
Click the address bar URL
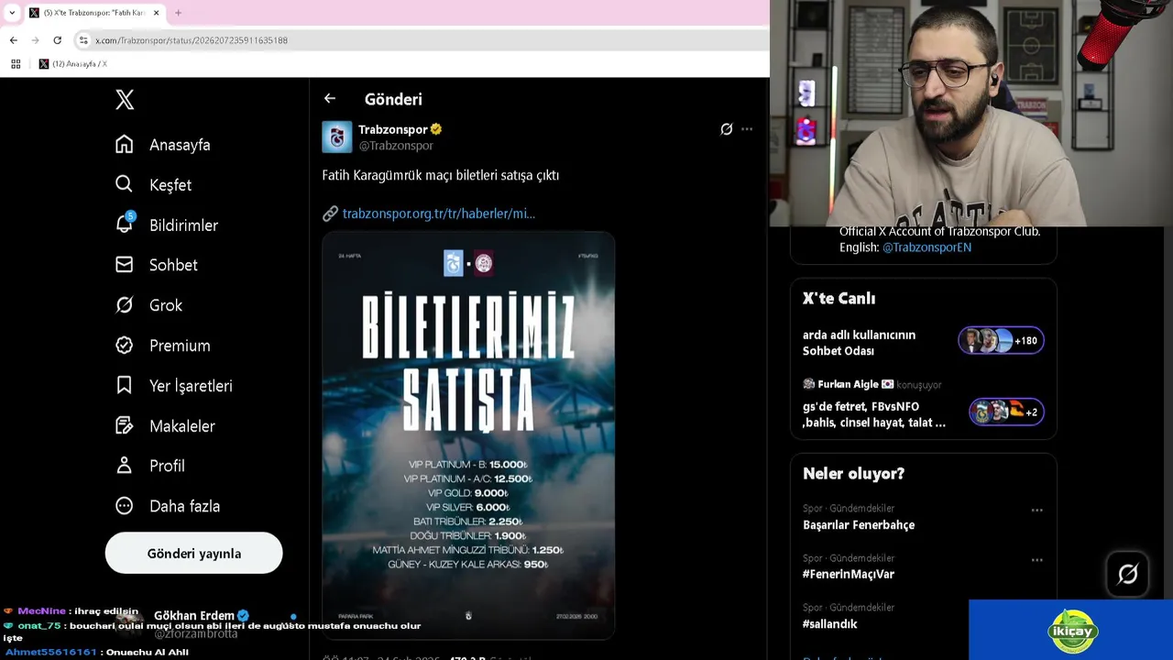pos(192,40)
